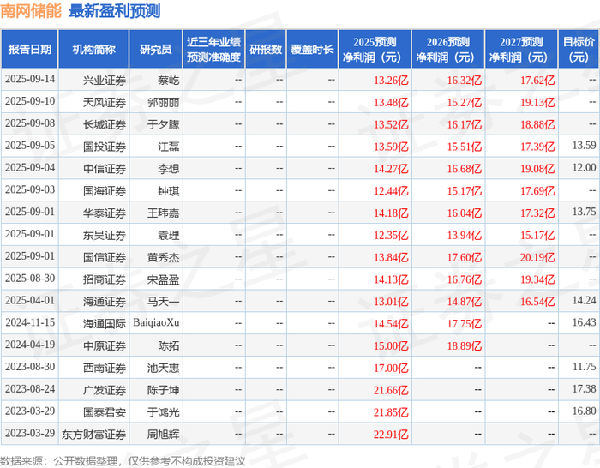This screenshot has width=600, height=468.
Task: Select the 报告日期 column header
Action: click(x=29, y=50)
